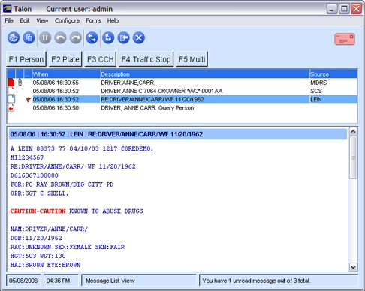Click the 'MI1234567' line in message
The height and width of the screenshot is (291, 365).
click(27, 157)
